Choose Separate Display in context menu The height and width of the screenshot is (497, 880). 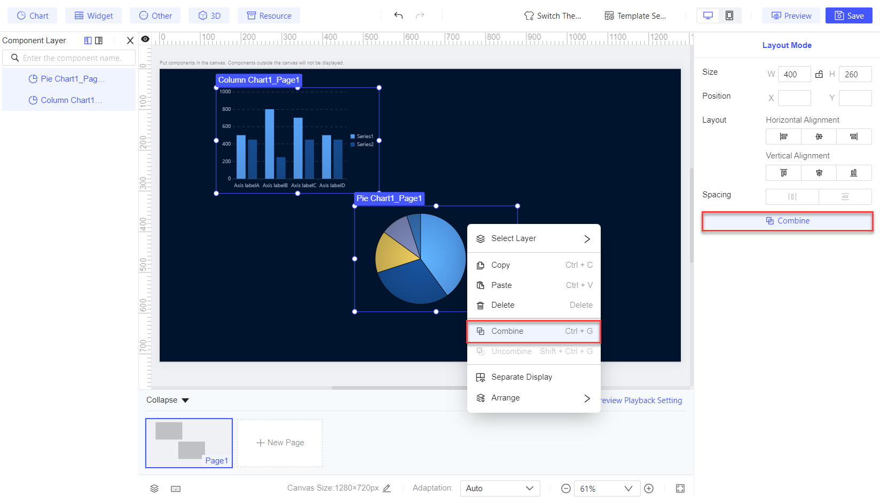pos(534,377)
